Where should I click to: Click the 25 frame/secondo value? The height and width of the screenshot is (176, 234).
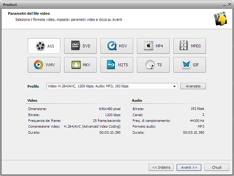[107, 121]
